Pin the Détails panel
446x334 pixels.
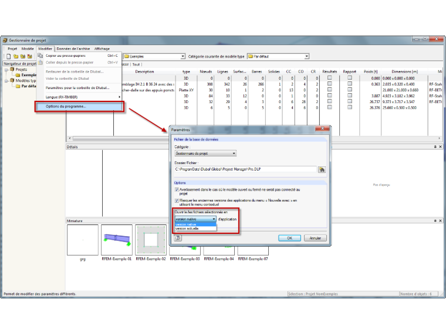click(435, 147)
